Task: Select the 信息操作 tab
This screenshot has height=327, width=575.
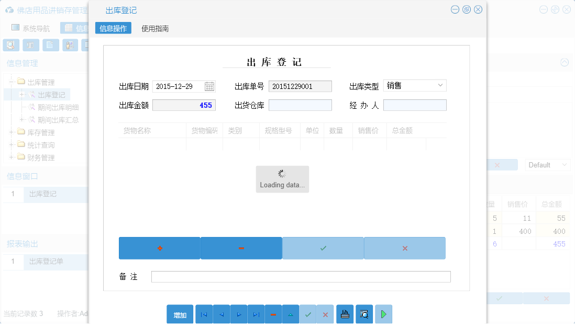Action: 112,28
